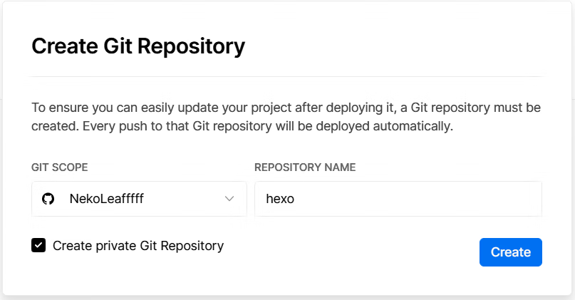Click the description paragraph about deploying
The height and width of the screenshot is (300, 575).
tap(286, 117)
